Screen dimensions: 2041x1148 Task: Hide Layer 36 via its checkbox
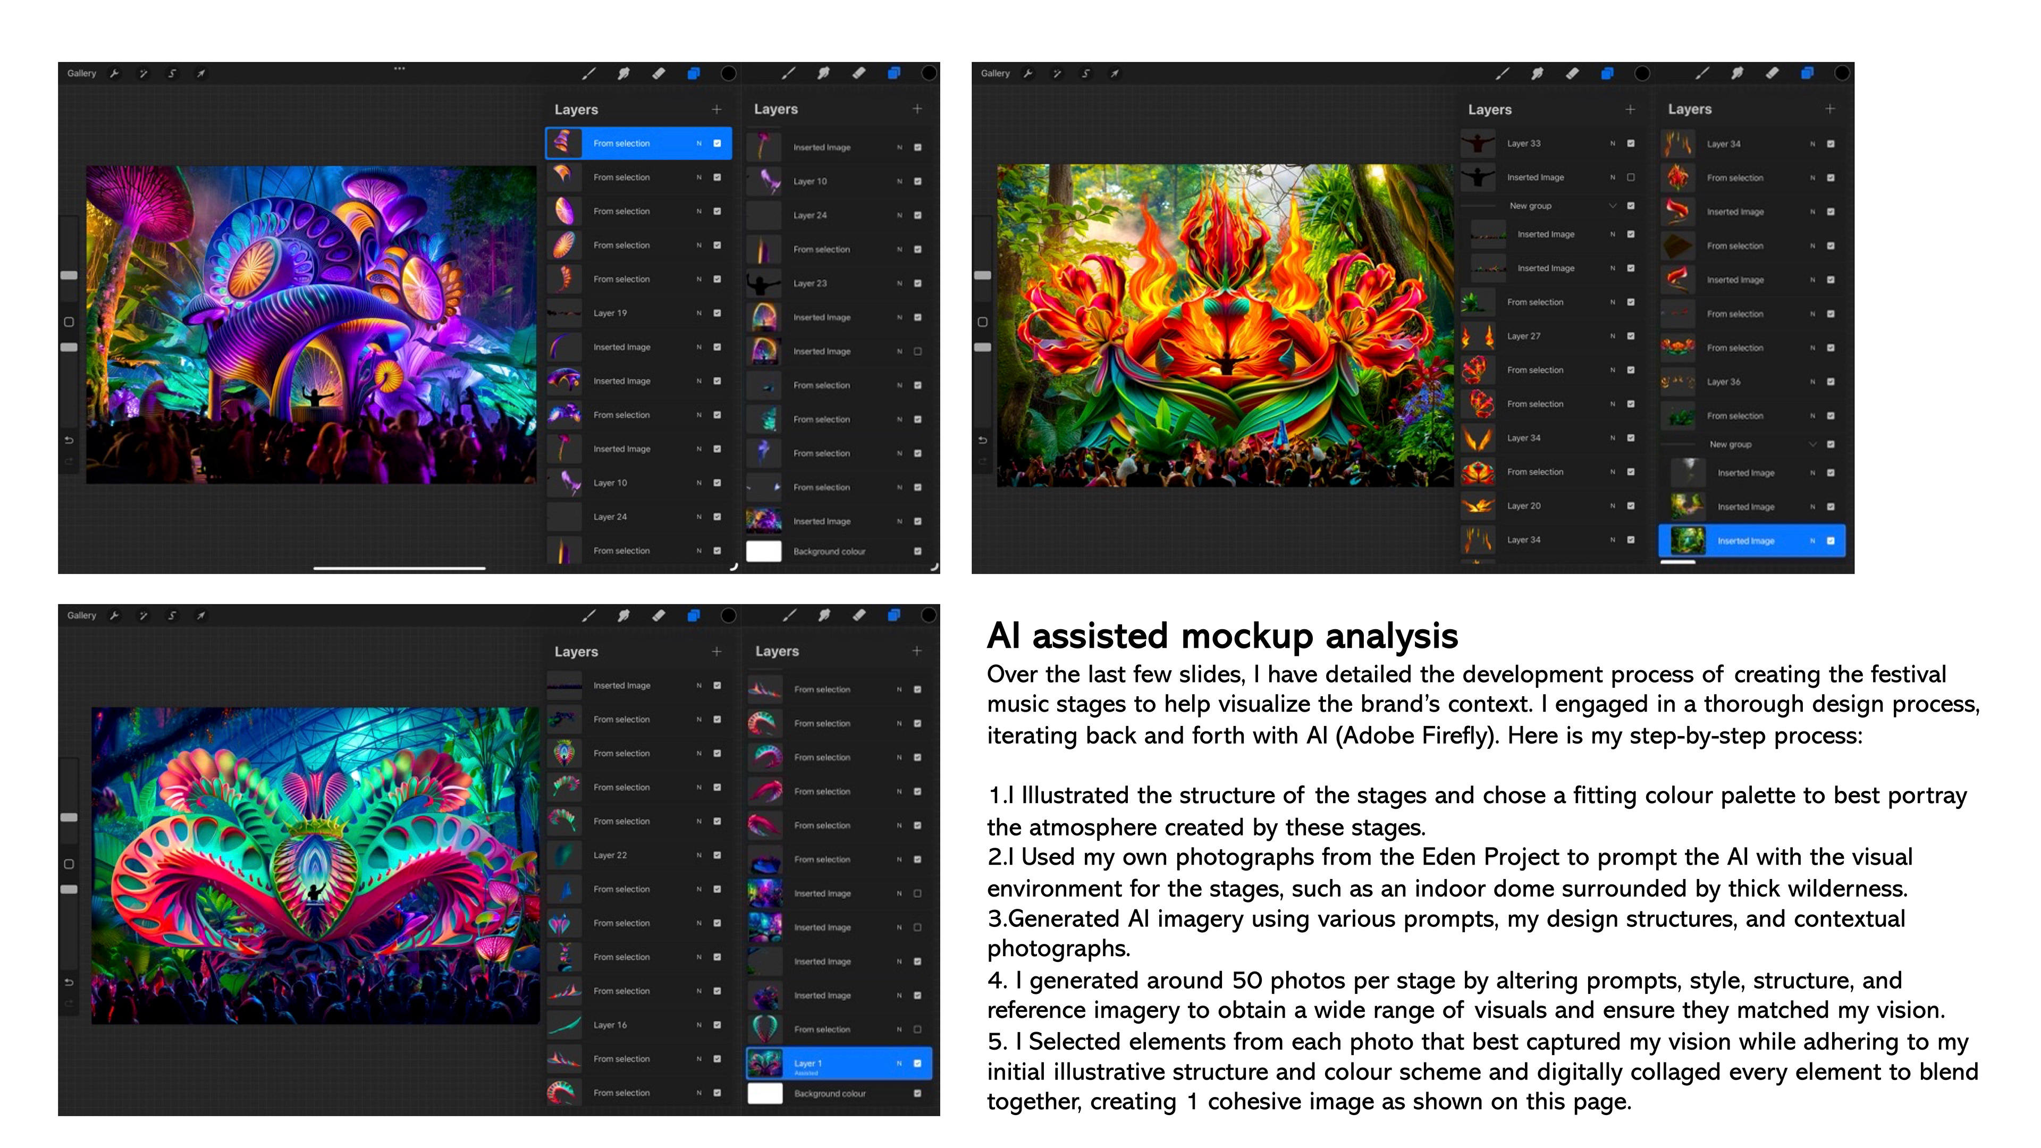point(1831,382)
